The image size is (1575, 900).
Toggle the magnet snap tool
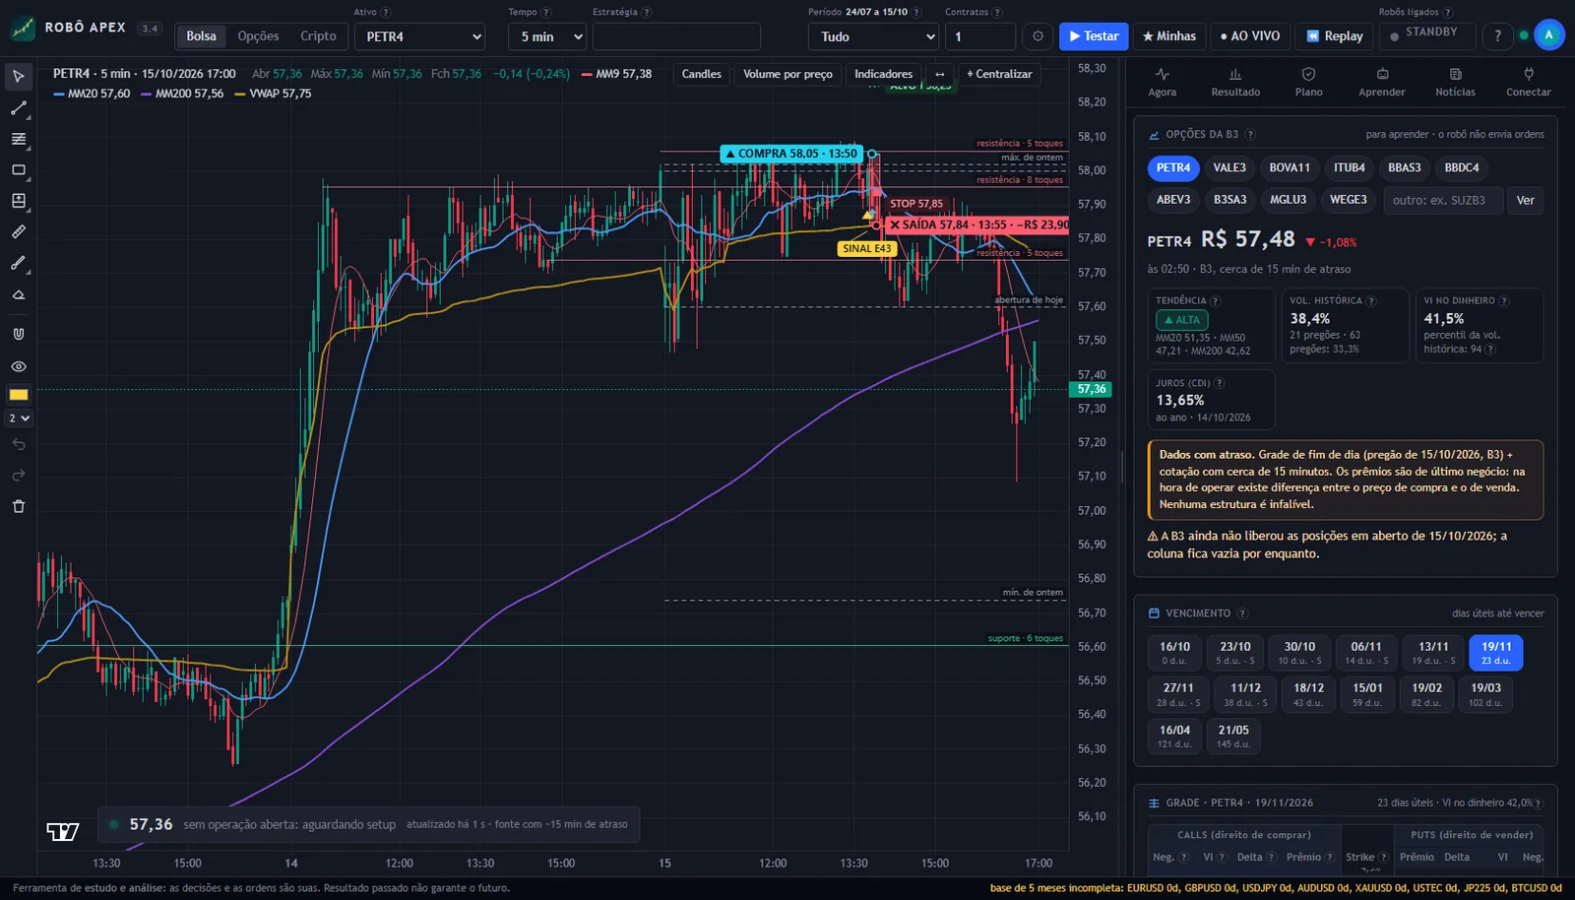click(19, 334)
